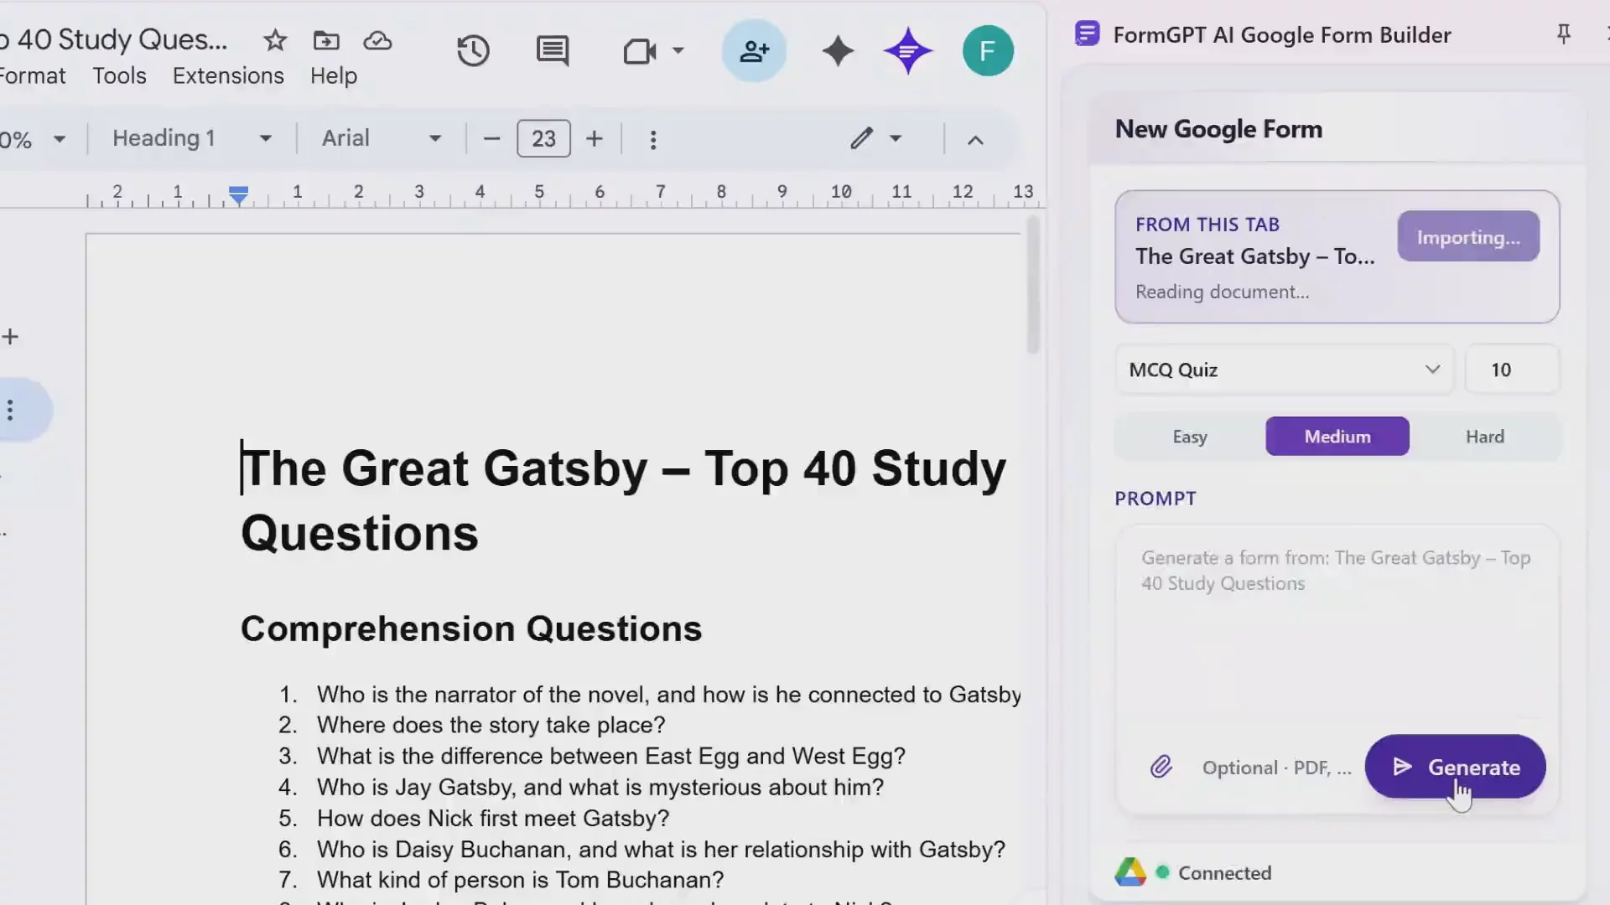Open the Format menu
The height and width of the screenshot is (905, 1610).
pyautogui.click(x=33, y=76)
